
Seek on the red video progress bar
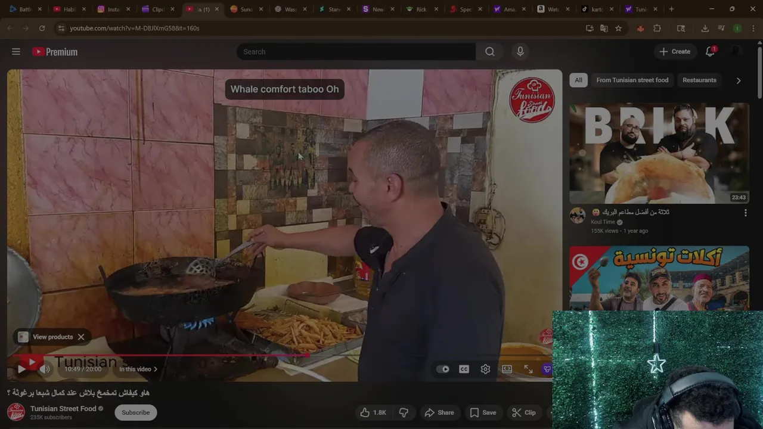(280, 355)
